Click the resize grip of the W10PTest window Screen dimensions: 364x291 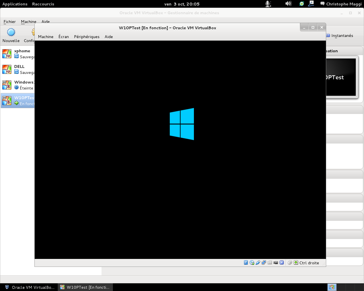[323, 264]
